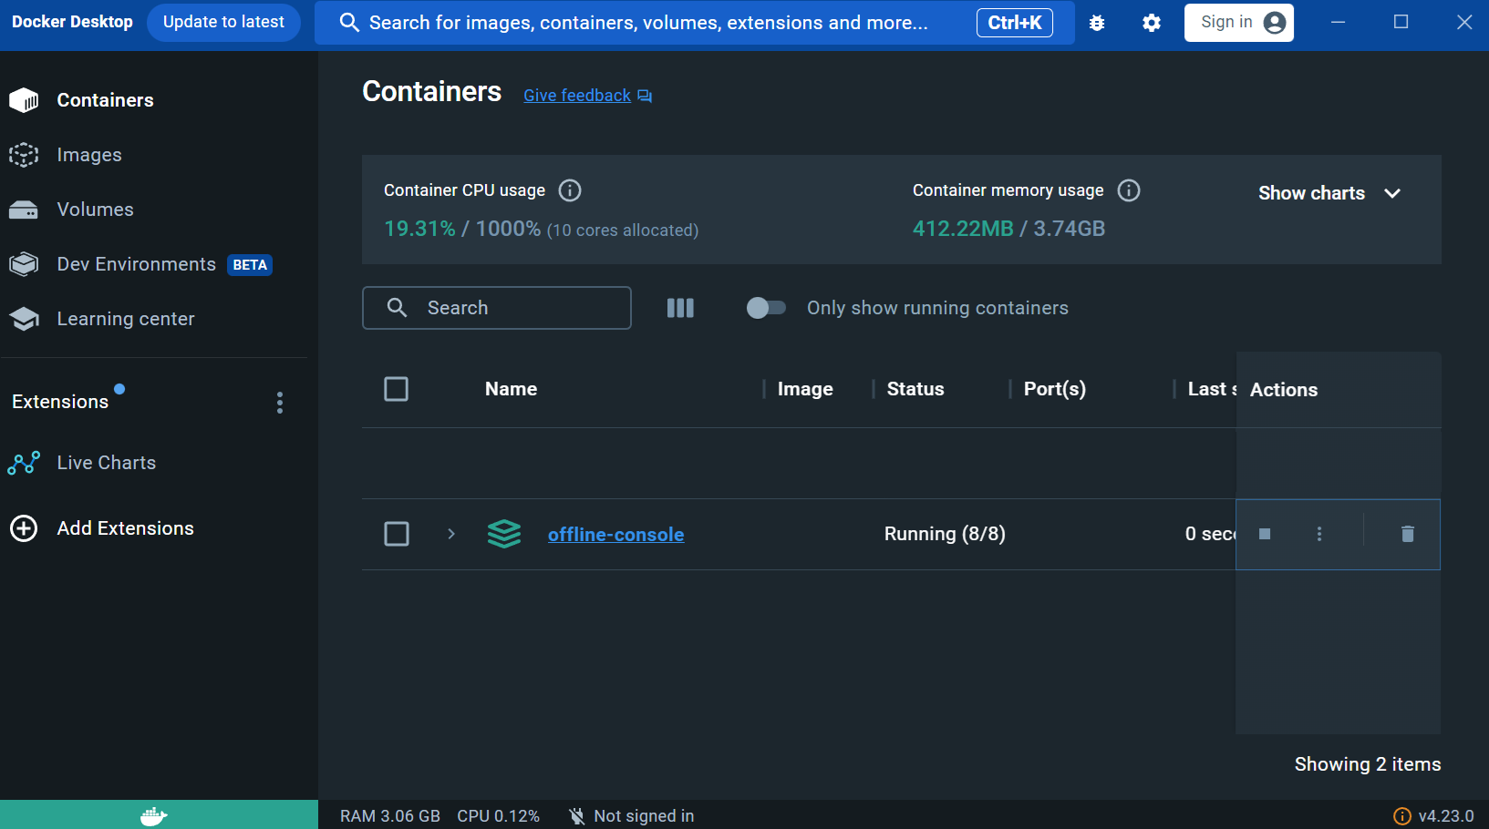Toggle Only show running containers
This screenshot has width=1489, height=829.
point(766,308)
